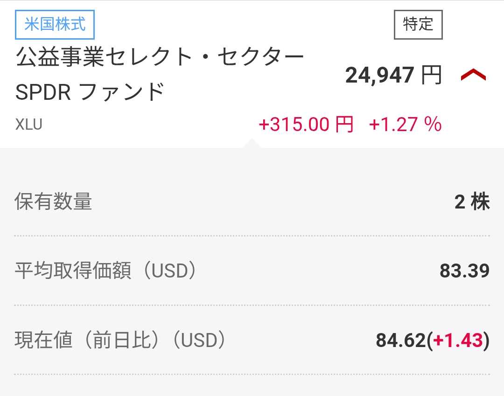
Task: Open the 公益事業セレクト・セクター SPDR ファンド name
Action: pos(160,75)
